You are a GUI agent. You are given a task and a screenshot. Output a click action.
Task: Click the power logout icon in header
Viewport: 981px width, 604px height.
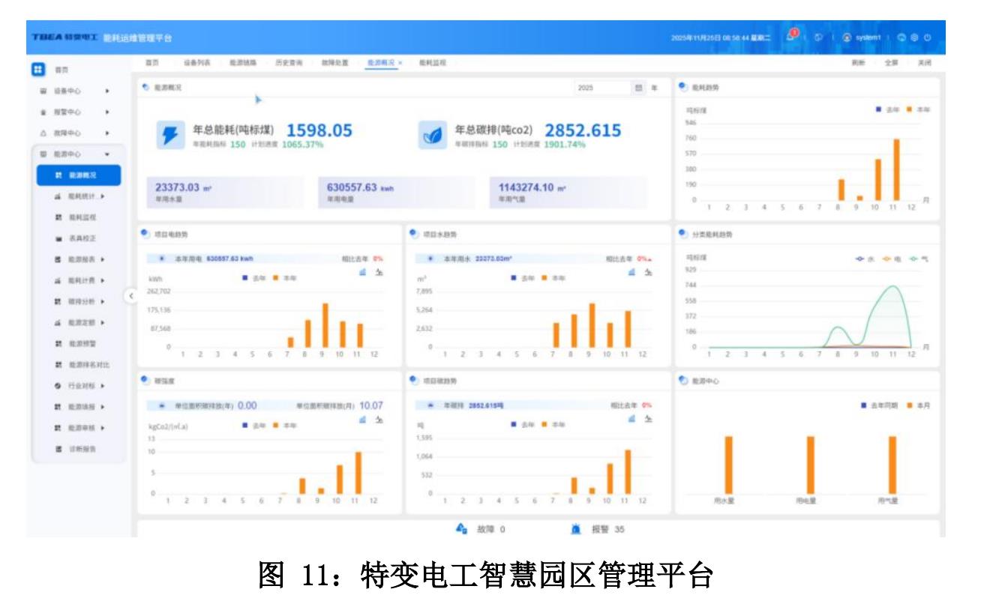927,37
